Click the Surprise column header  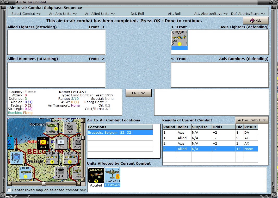click(202, 127)
